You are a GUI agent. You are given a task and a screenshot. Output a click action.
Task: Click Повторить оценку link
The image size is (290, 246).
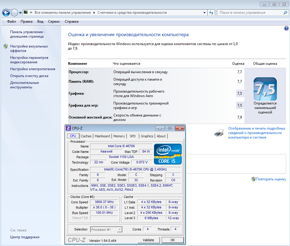271,179
